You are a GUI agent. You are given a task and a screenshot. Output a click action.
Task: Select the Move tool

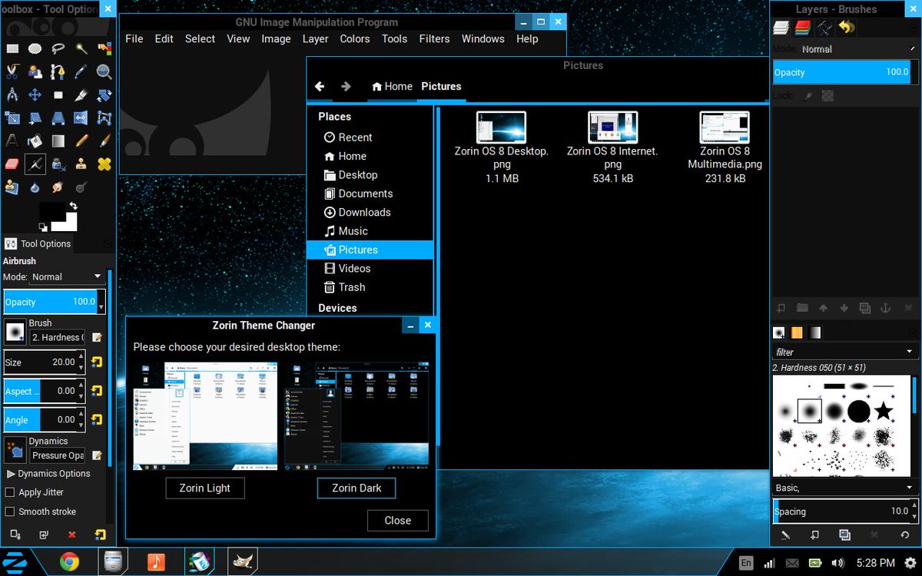[x=35, y=94]
